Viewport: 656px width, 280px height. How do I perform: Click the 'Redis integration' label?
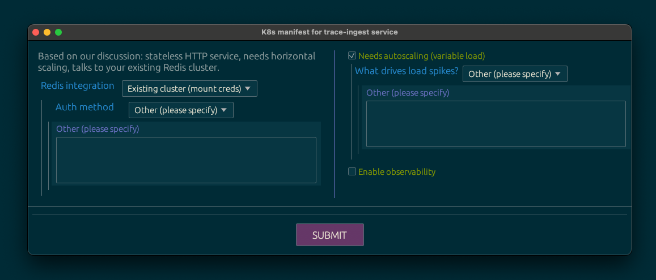(x=77, y=86)
